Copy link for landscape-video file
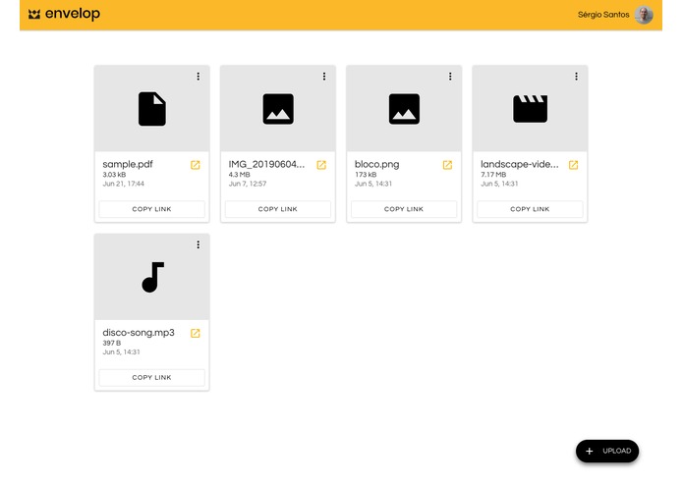 point(530,209)
